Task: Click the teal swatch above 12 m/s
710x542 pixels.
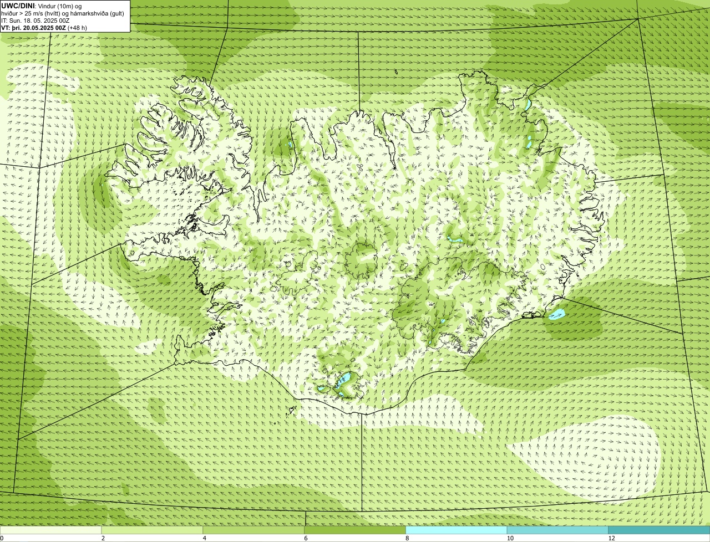Action: coord(659,530)
